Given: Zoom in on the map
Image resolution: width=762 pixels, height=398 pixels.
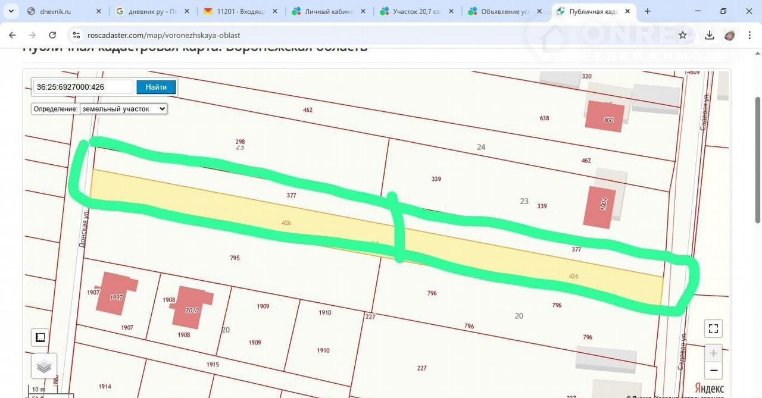Looking at the screenshot, I should tap(713, 352).
